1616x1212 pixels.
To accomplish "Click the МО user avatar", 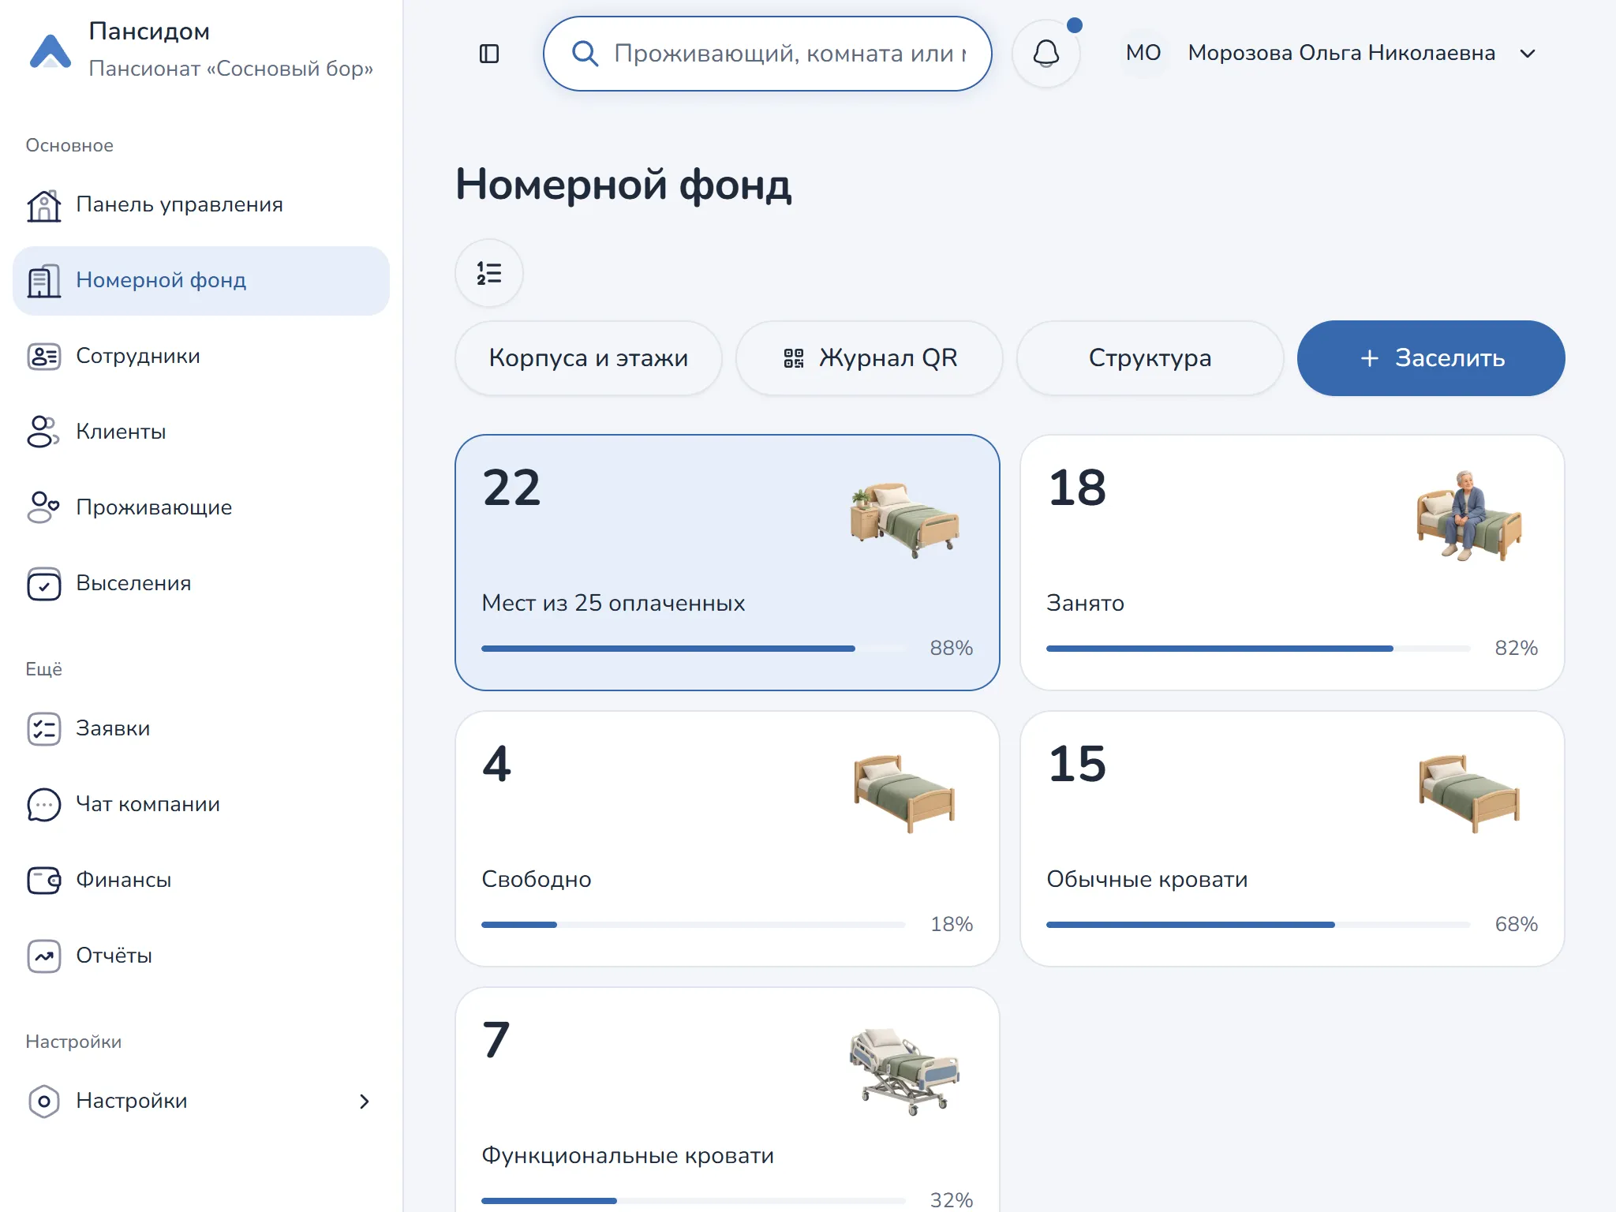I will pyautogui.click(x=1143, y=53).
